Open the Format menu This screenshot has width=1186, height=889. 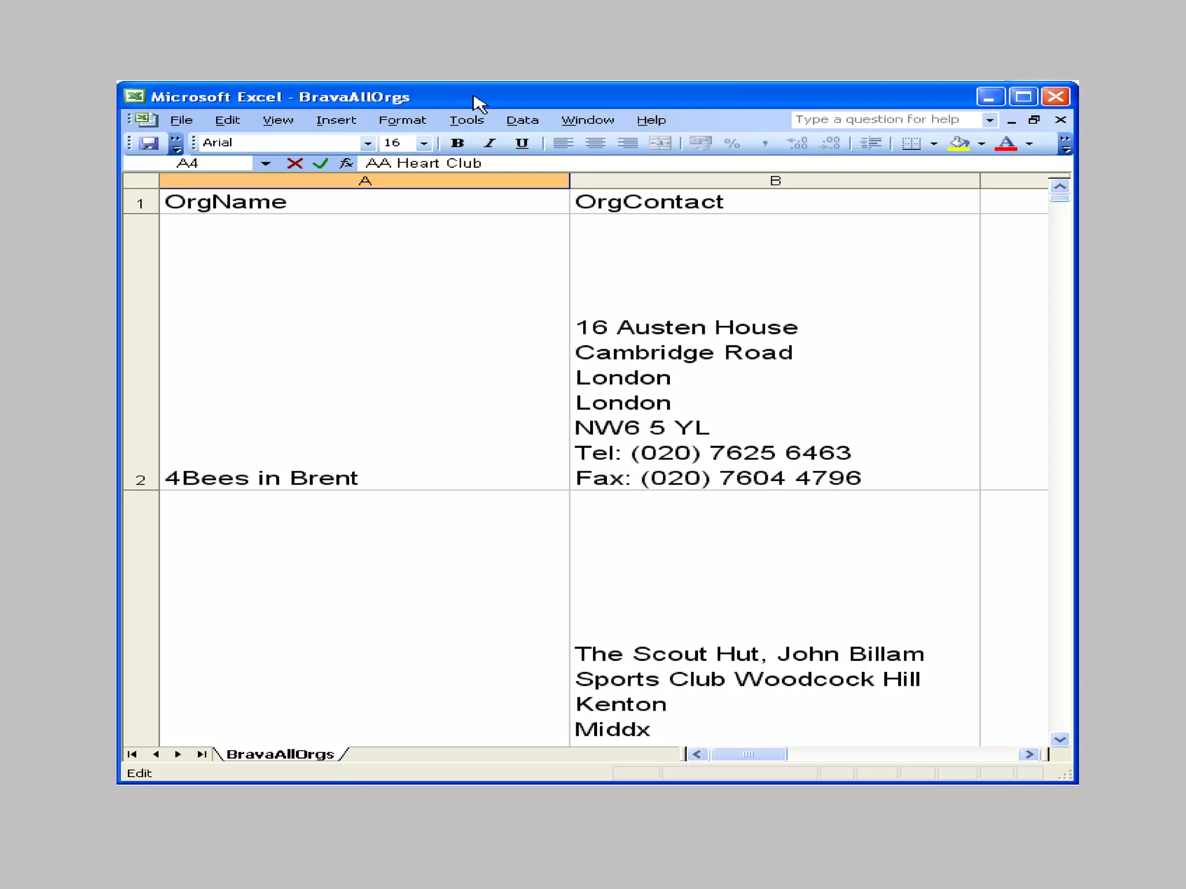pyautogui.click(x=402, y=120)
